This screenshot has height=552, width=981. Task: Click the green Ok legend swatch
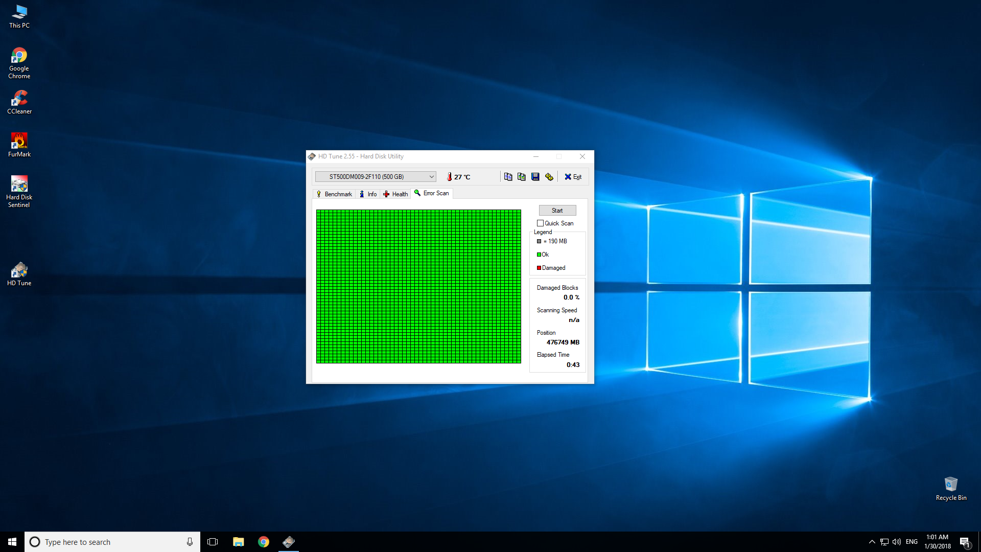(539, 255)
